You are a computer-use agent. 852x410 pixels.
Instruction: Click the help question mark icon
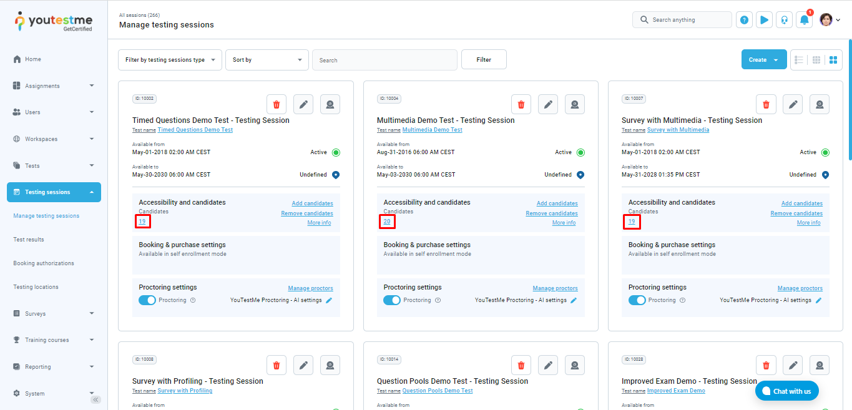tap(744, 20)
